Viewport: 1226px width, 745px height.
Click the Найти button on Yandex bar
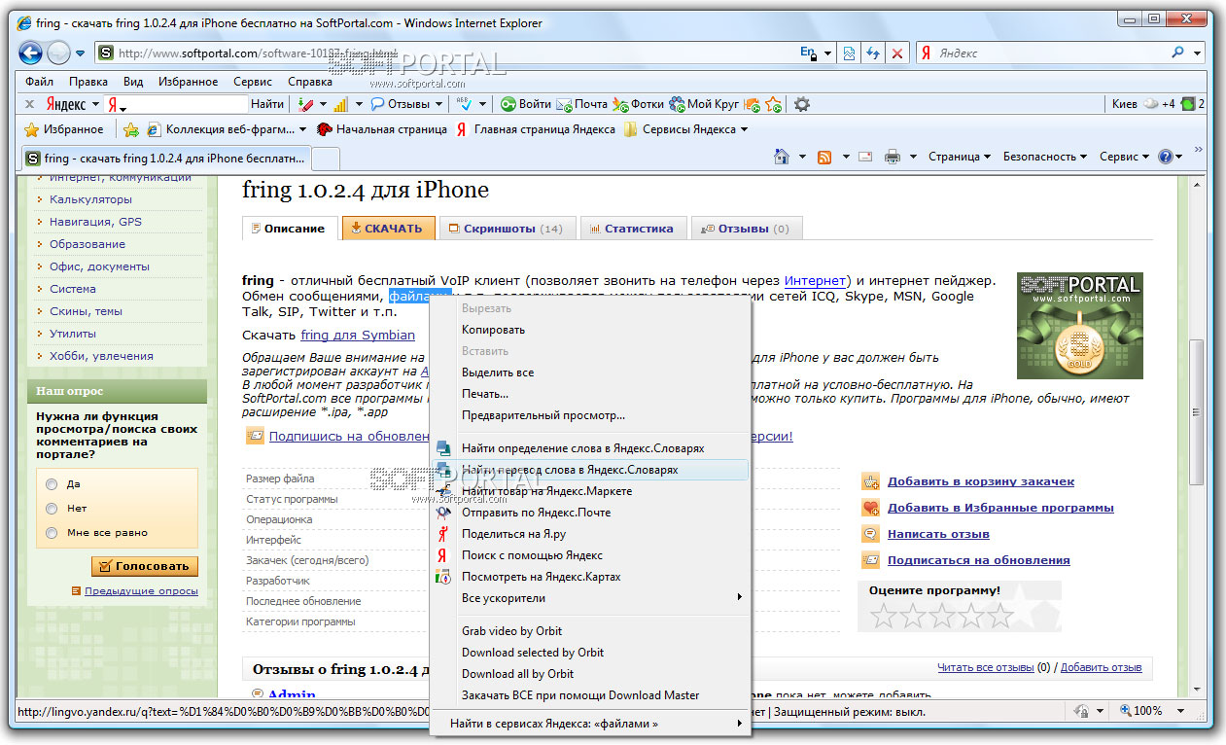267,104
